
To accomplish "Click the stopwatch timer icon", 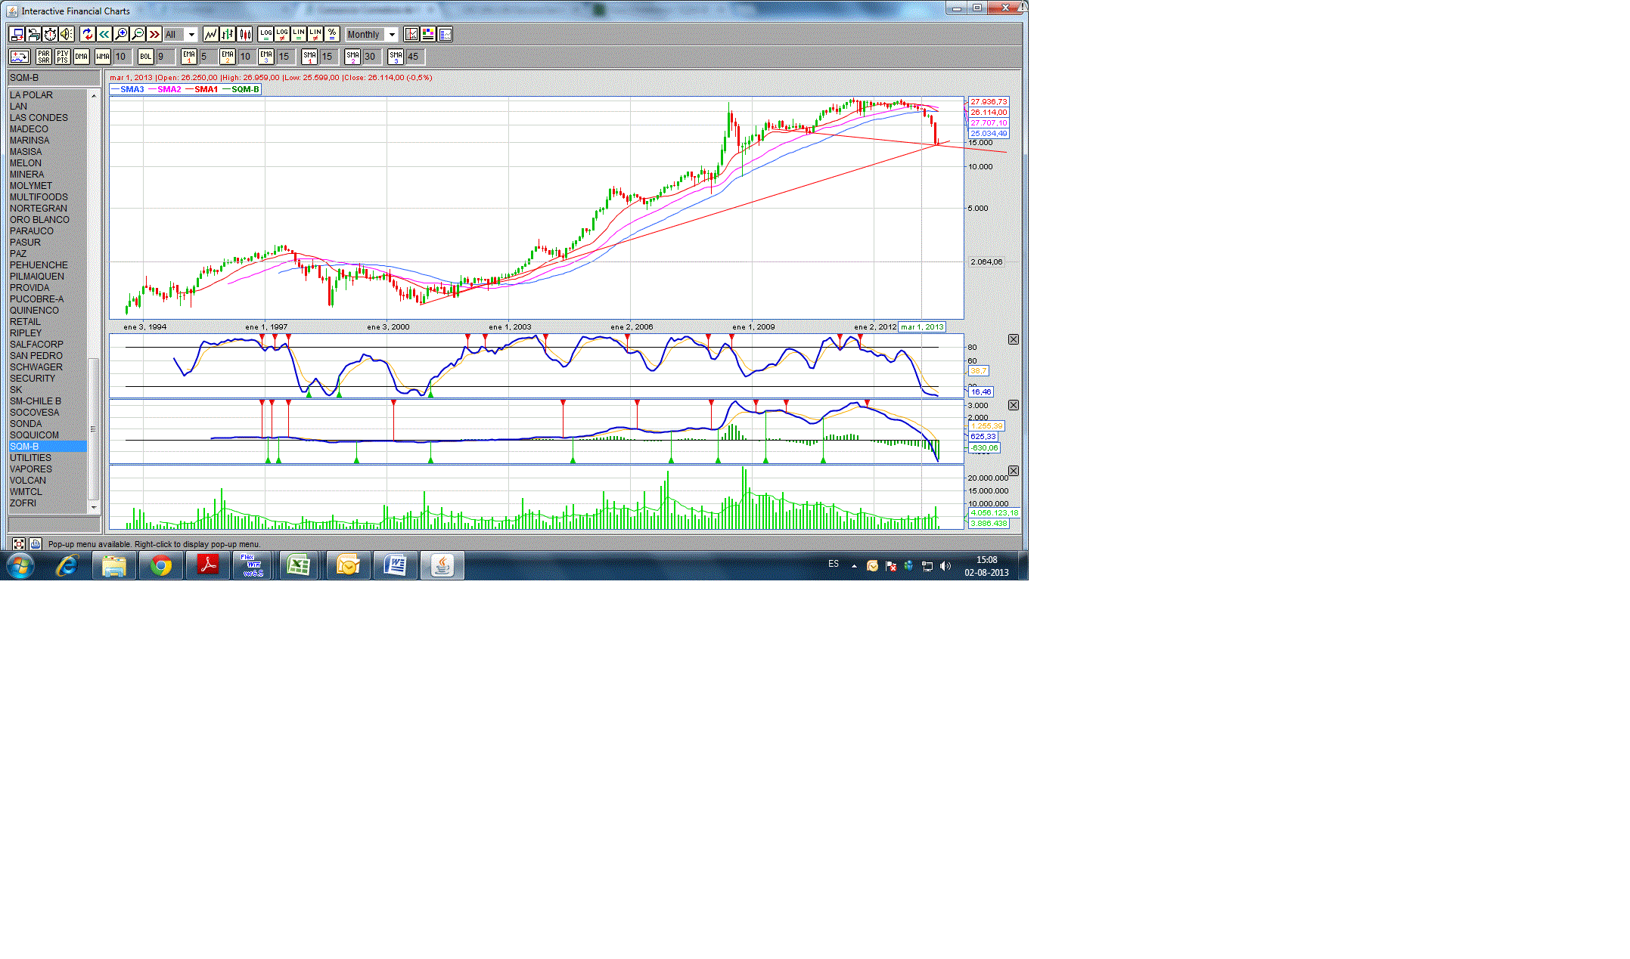I will [x=50, y=34].
